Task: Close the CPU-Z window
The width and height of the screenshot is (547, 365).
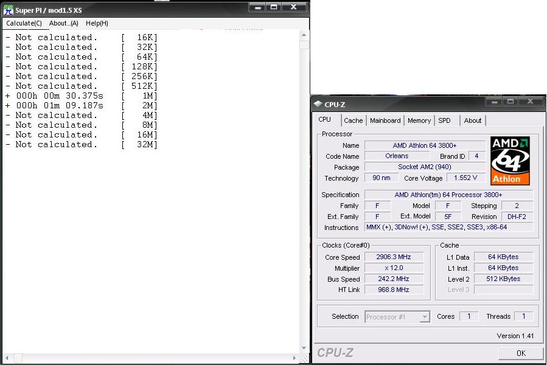Action: (531, 102)
